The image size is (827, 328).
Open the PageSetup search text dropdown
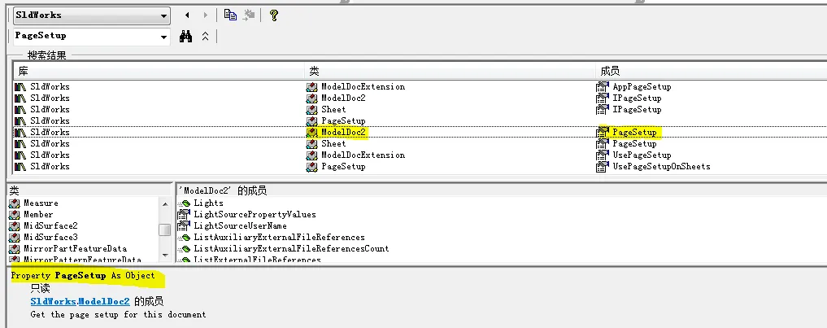click(164, 37)
